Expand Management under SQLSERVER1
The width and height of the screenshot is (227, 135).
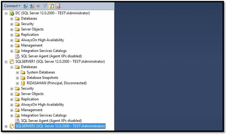(12, 110)
